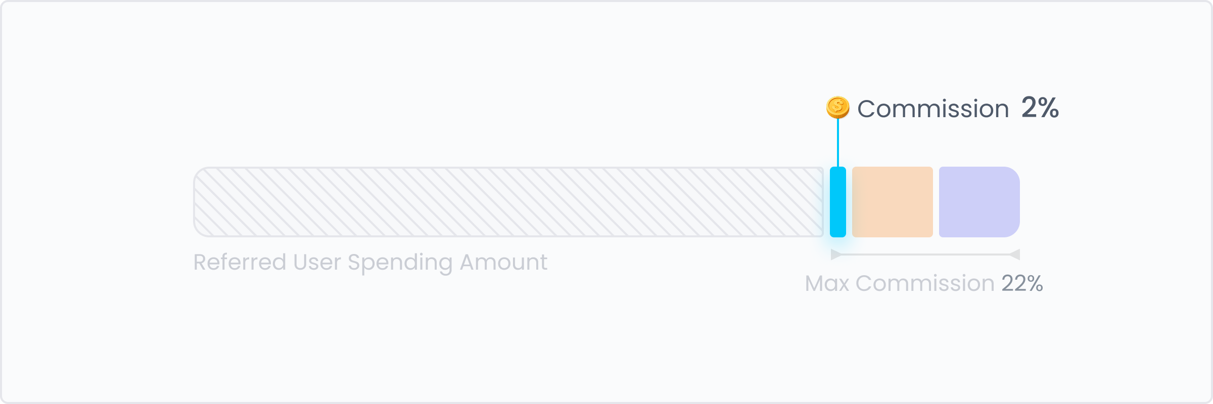
Task: Click the 22% max commission value
Action: coord(1022,283)
